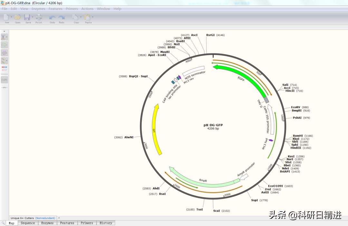The width and height of the screenshot is (348, 226).
Task: Click the AGCT colors display icon
Action: pos(4,70)
